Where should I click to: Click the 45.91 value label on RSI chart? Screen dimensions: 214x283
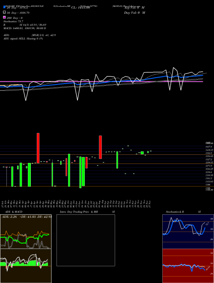click(x=207, y=268)
